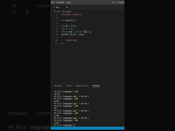Click the current terminal prompt cursor

pyautogui.click(x=74, y=125)
